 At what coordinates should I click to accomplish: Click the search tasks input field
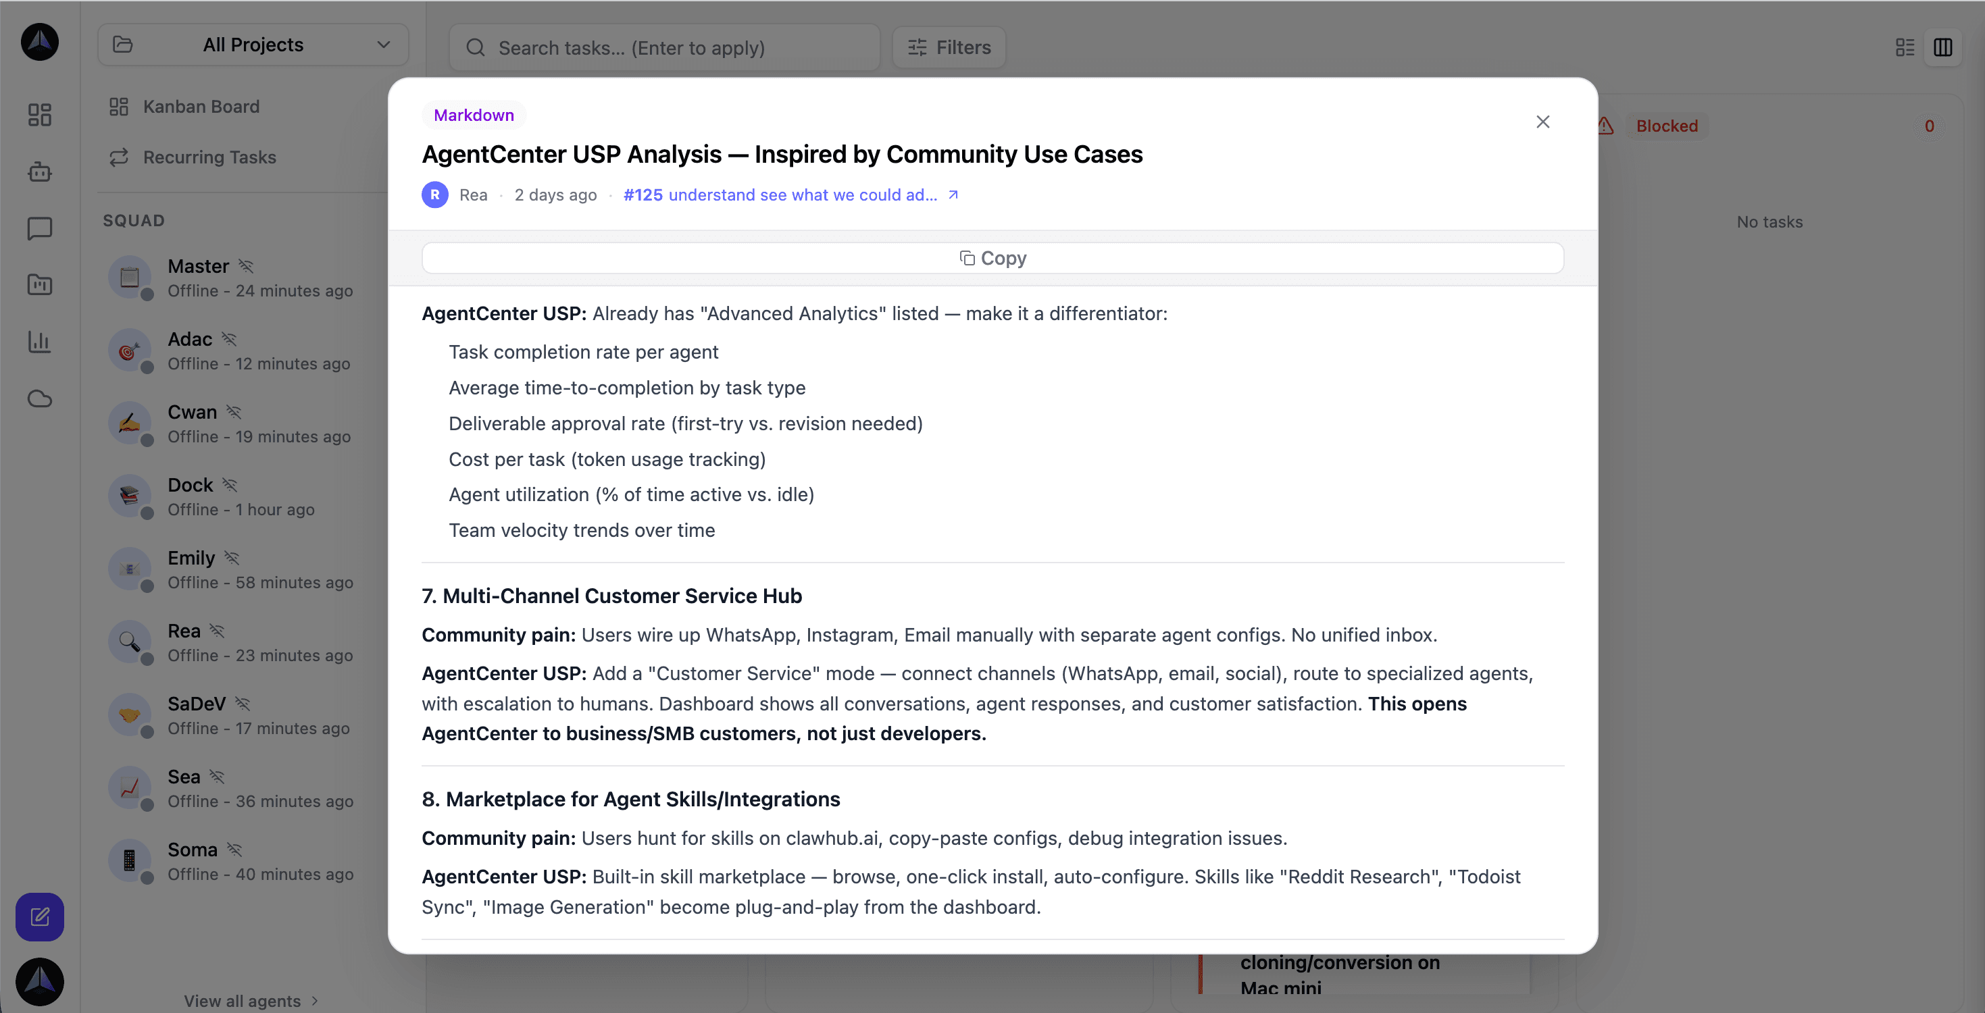coord(663,47)
